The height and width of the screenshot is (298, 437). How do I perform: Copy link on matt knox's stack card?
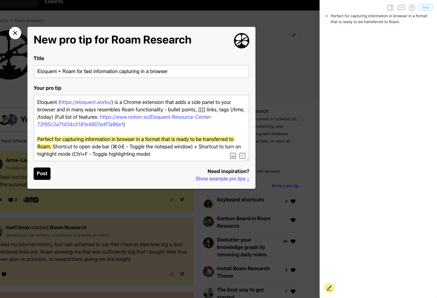172,274
